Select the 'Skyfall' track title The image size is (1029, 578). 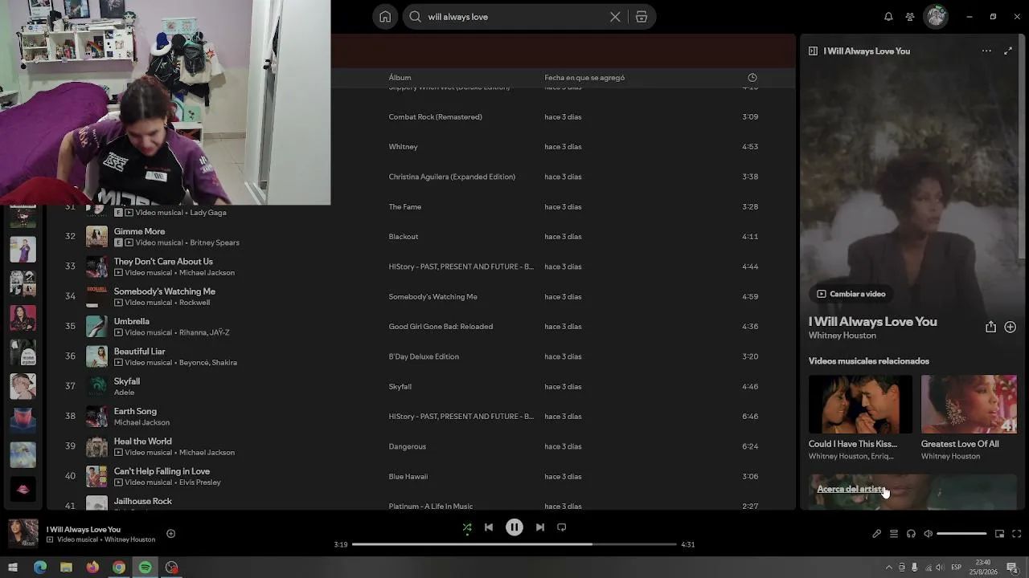(127, 381)
